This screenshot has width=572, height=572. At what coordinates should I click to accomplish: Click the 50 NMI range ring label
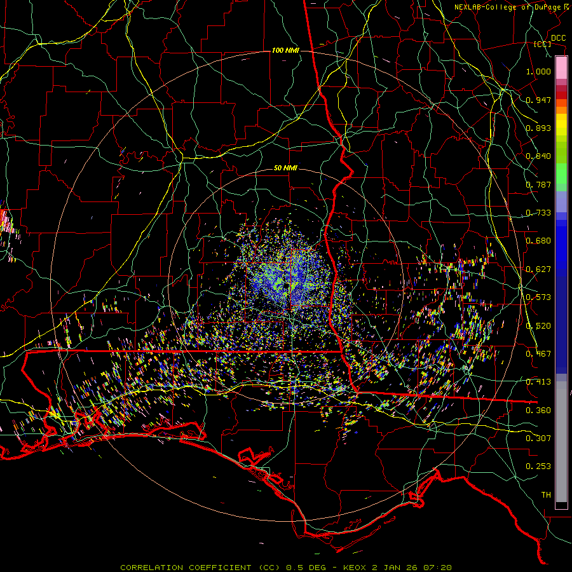(285, 168)
